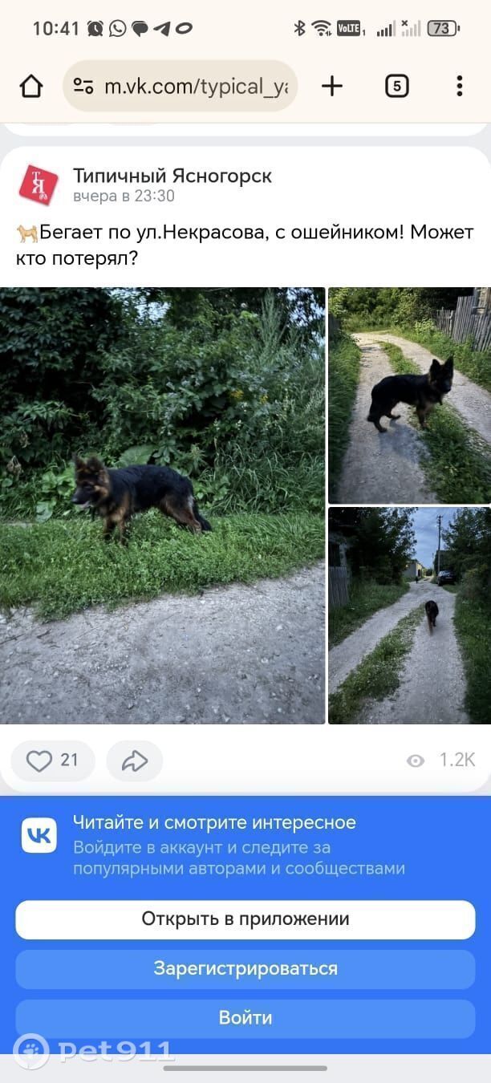Open the tab switcher showing 5 tabs
The width and height of the screenshot is (491, 1083).
(397, 86)
